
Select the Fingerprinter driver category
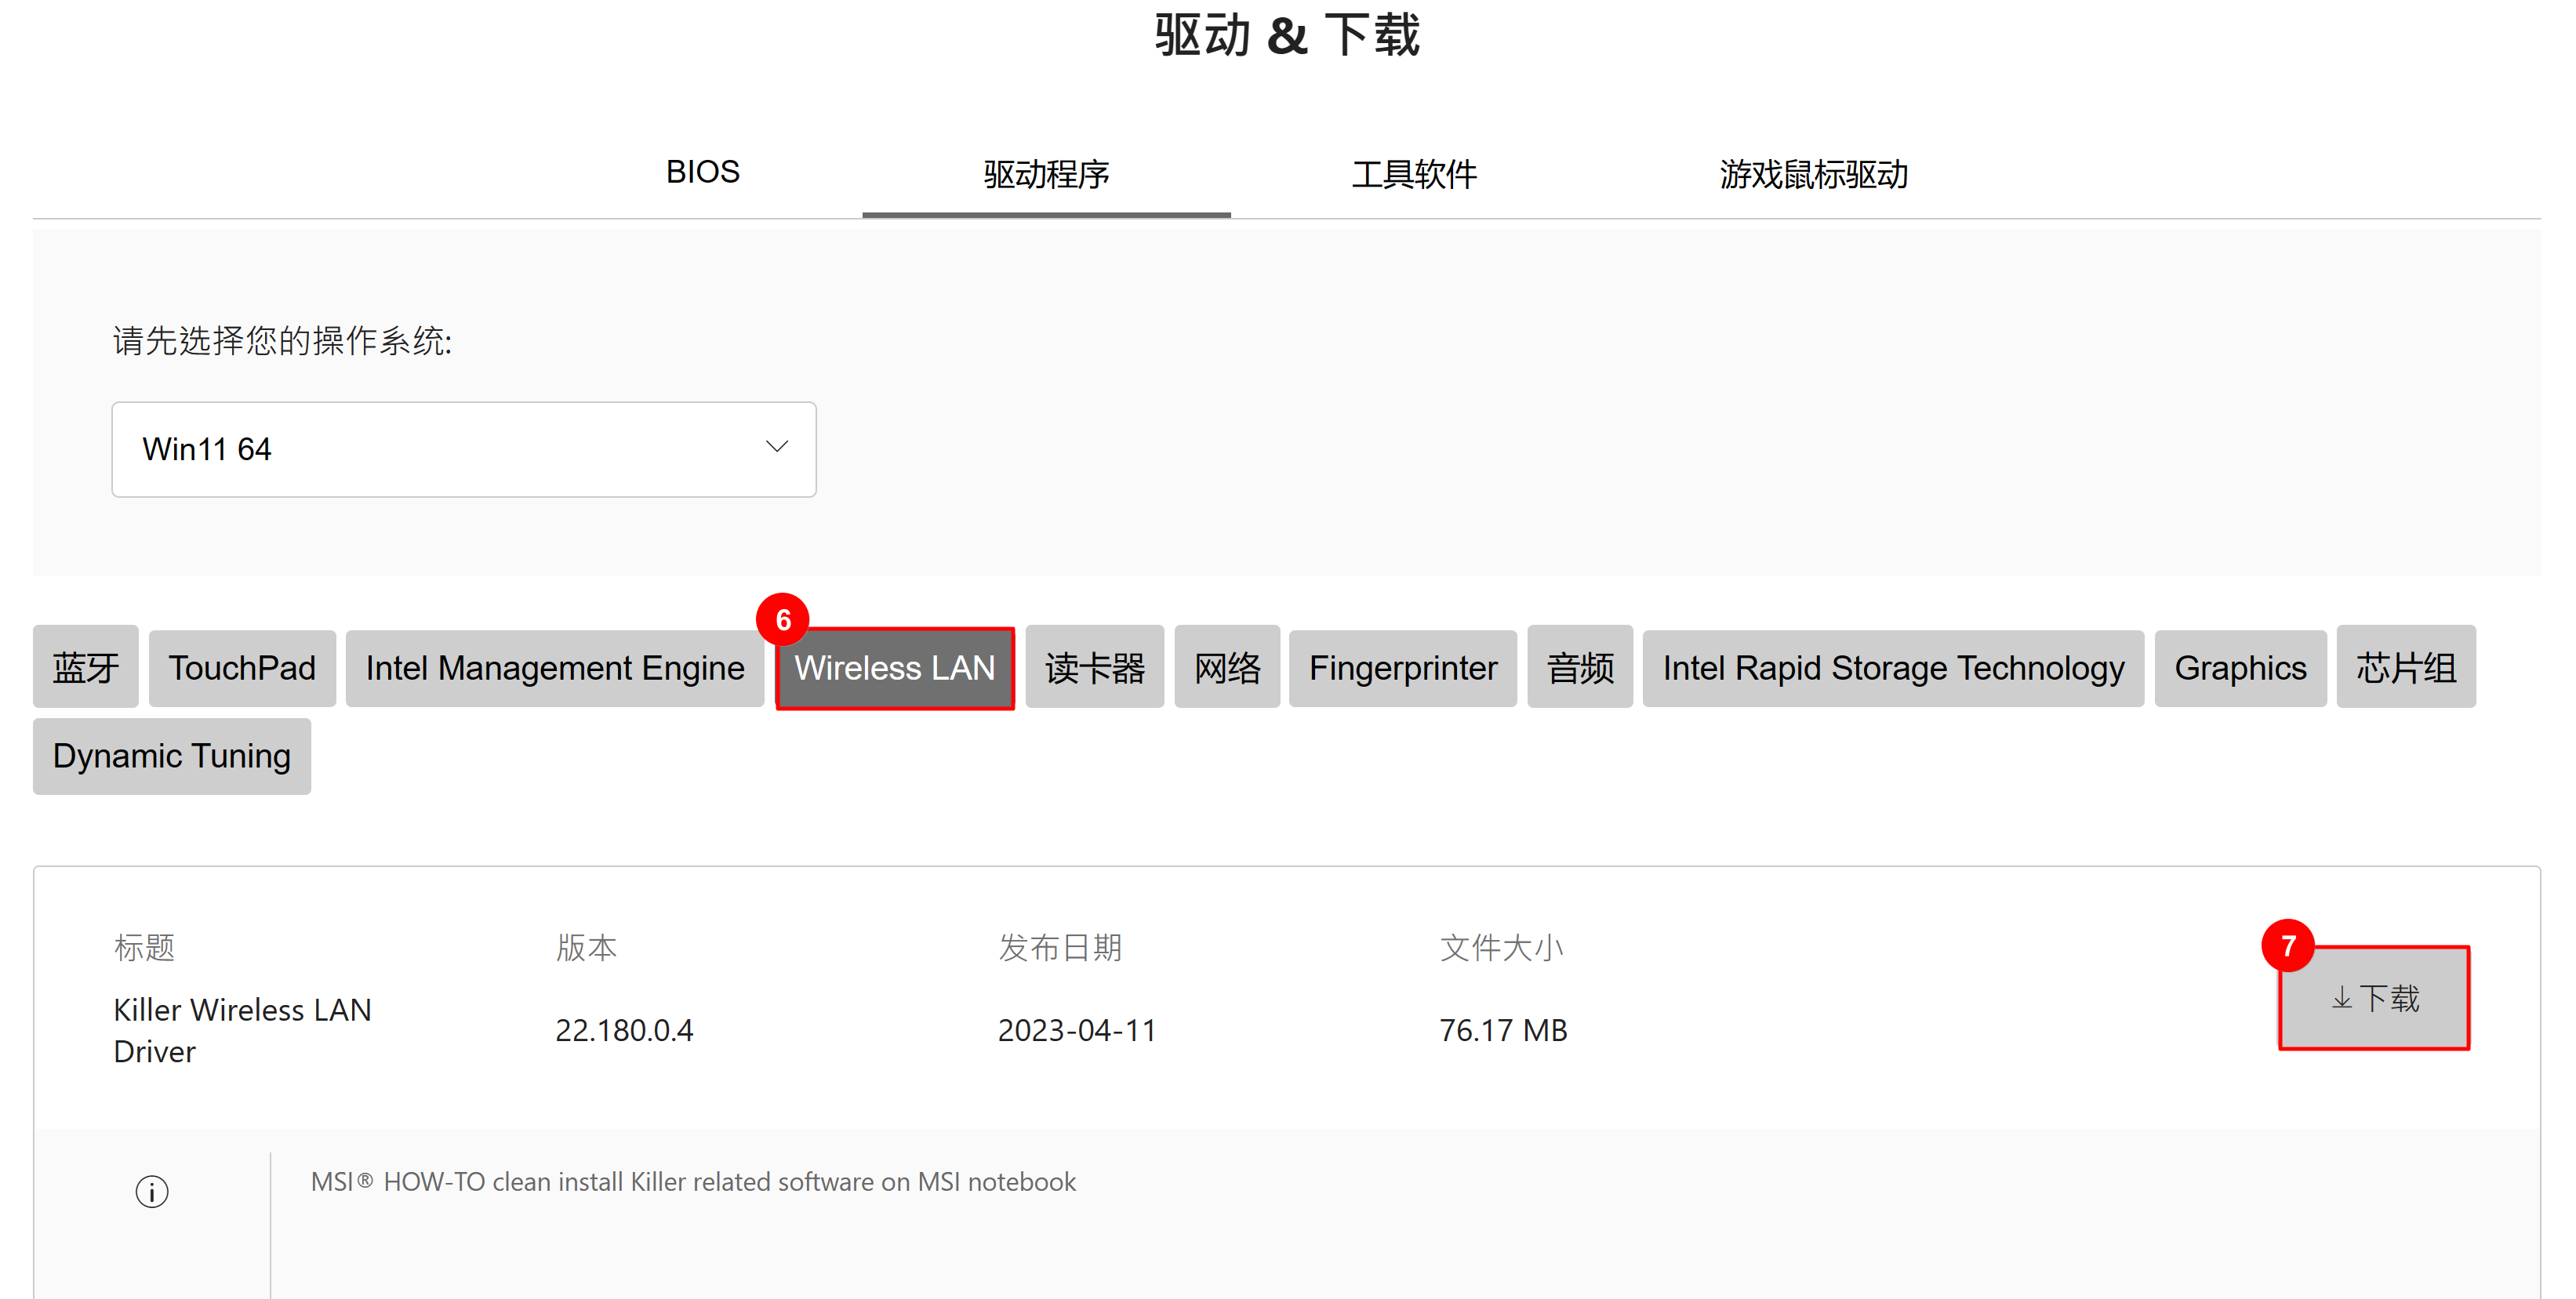[1402, 667]
